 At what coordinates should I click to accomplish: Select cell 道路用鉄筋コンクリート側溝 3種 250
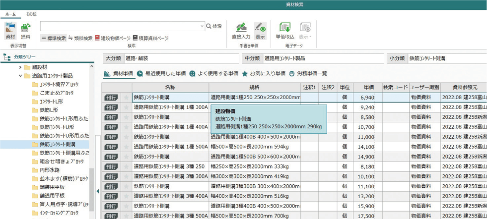170,166
